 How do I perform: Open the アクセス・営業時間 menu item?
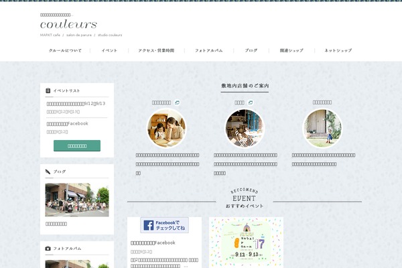156,50
